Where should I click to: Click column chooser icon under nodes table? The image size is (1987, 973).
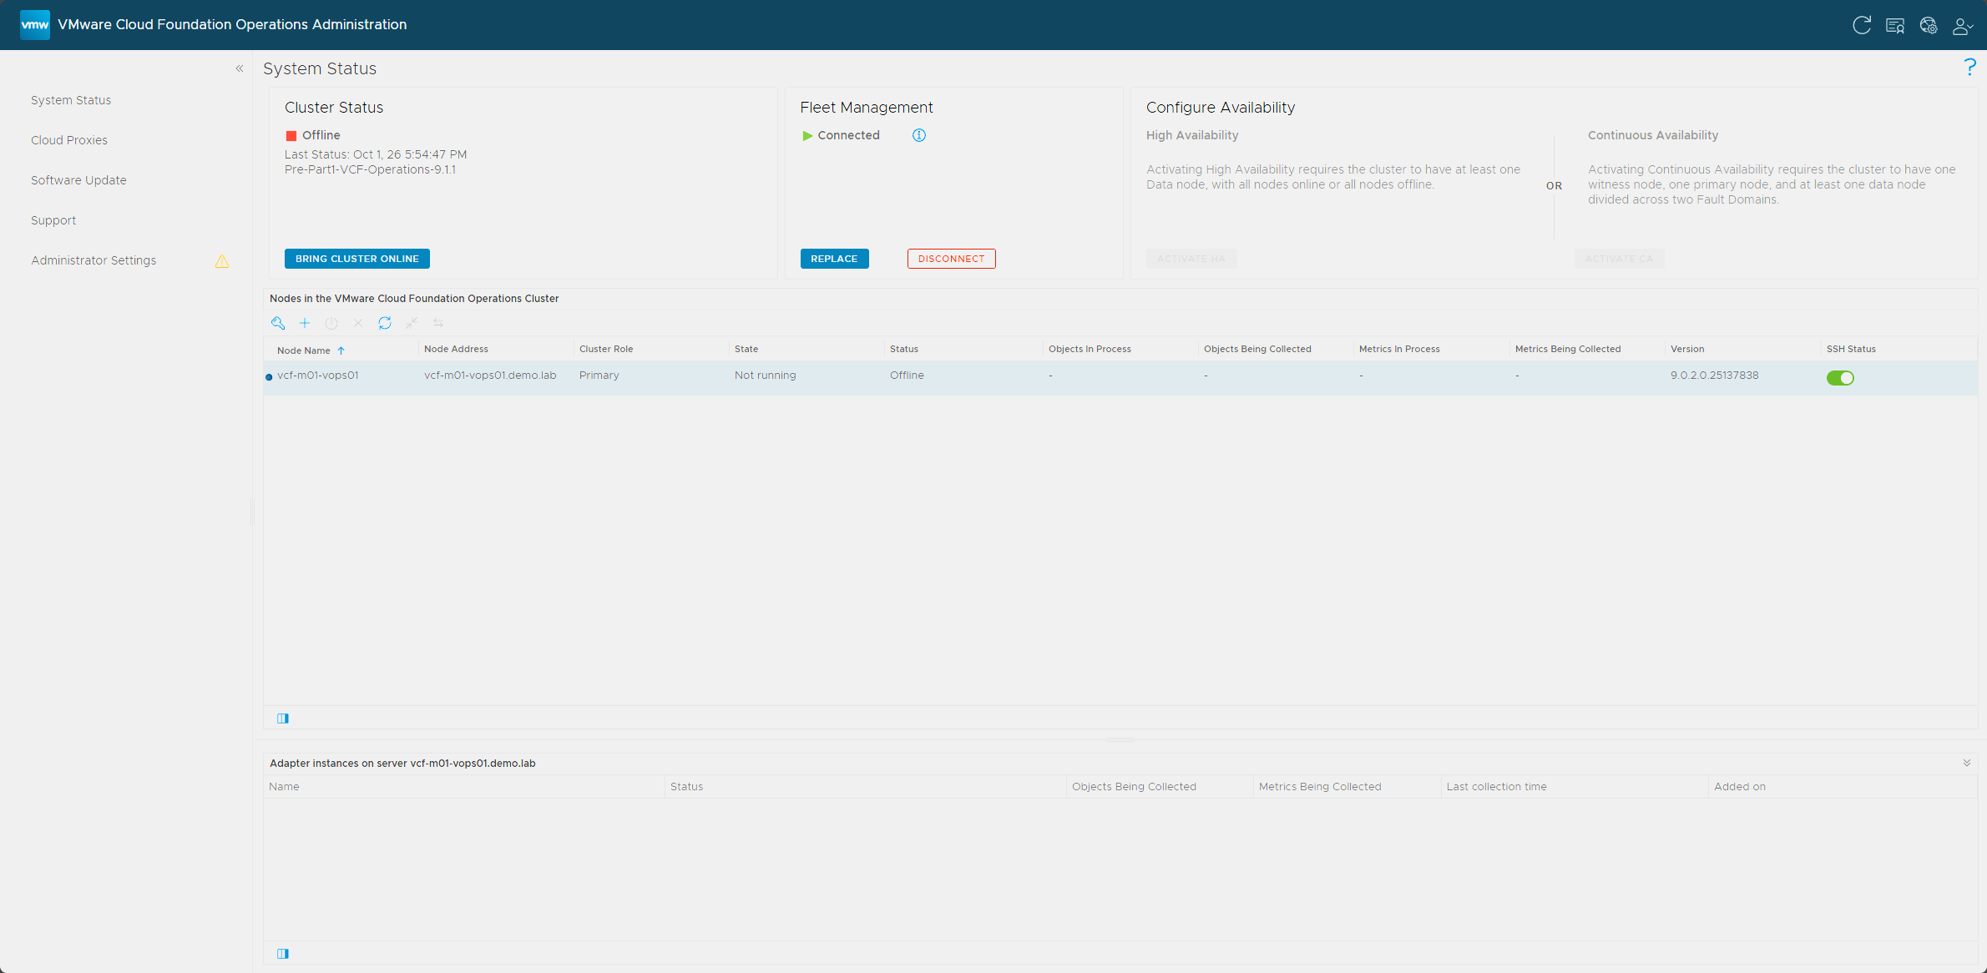click(283, 718)
